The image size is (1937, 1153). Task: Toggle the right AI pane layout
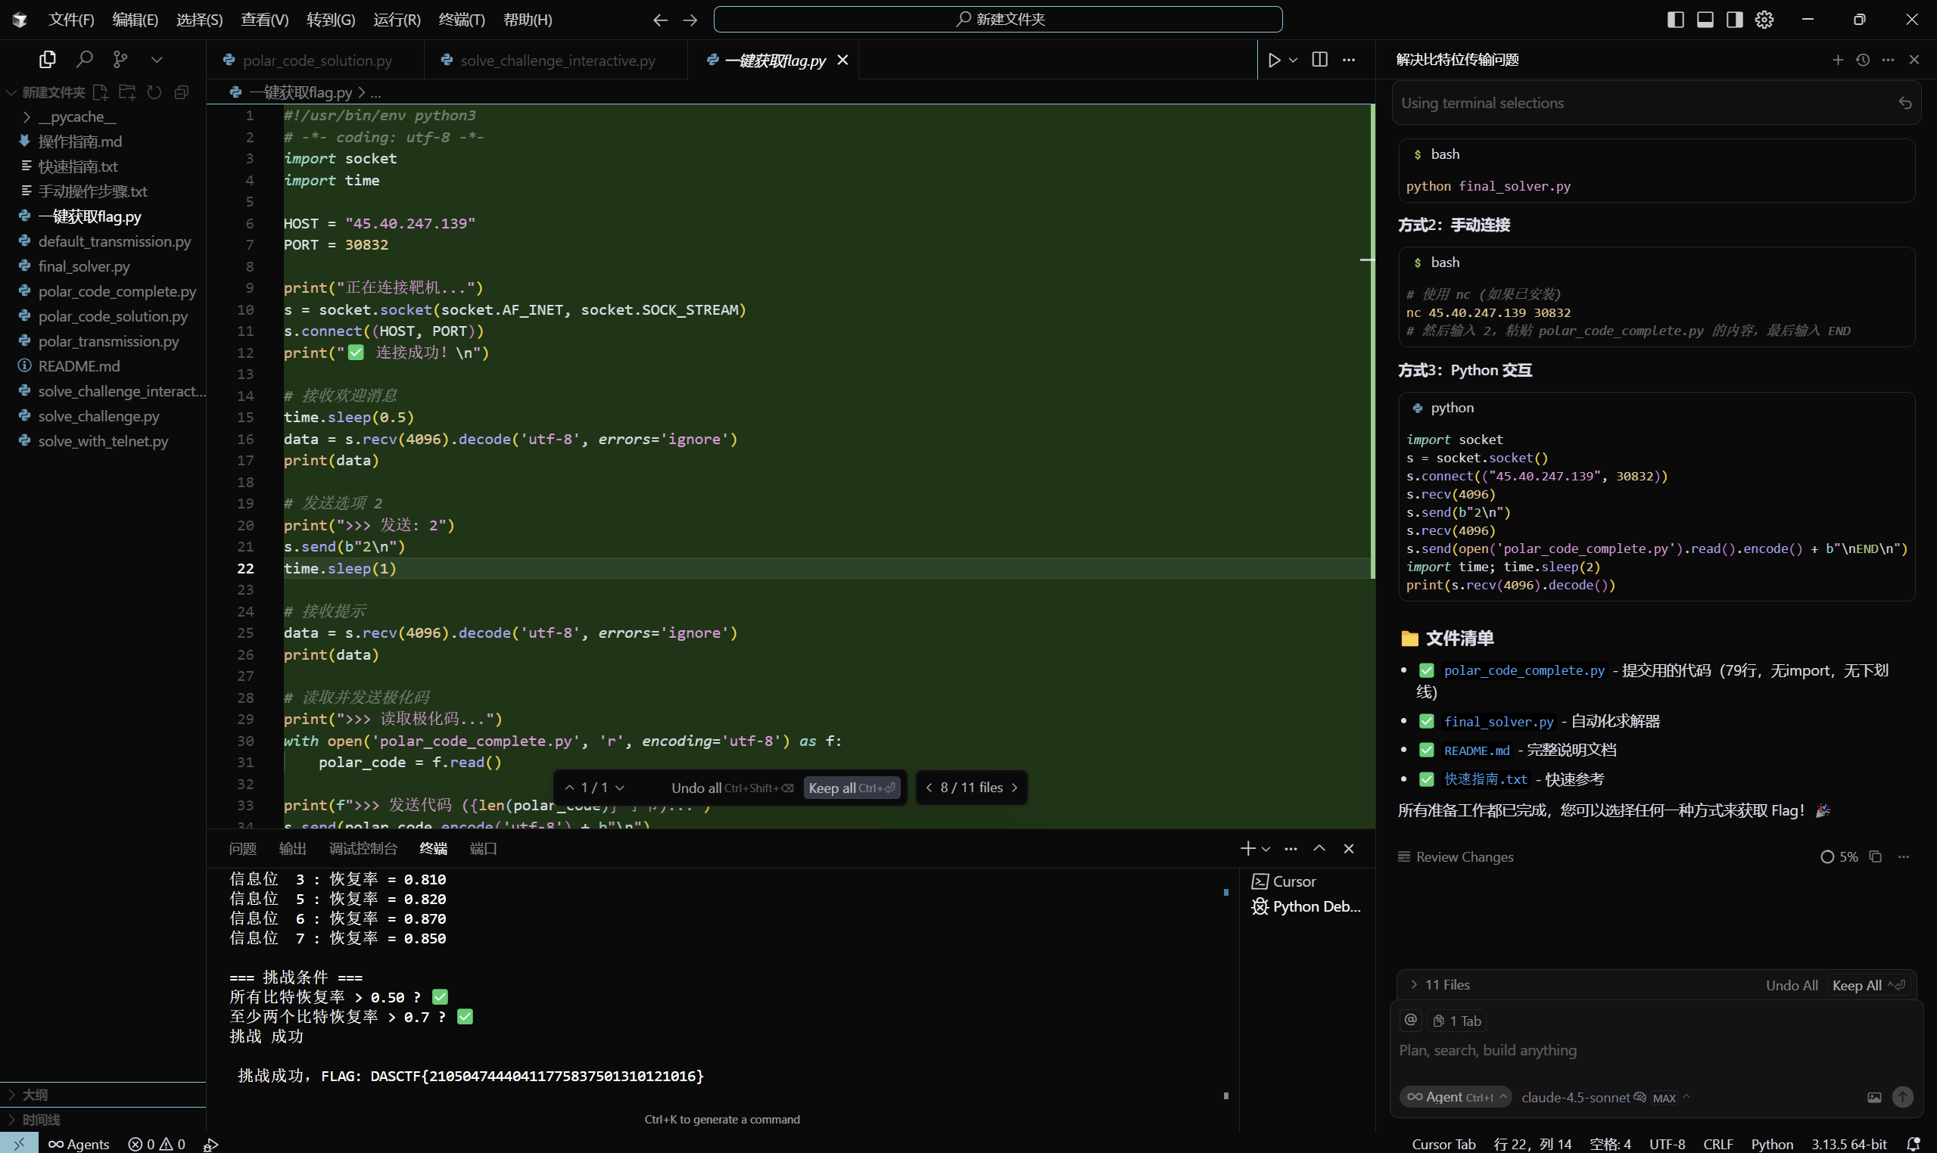(x=1734, y=20)
